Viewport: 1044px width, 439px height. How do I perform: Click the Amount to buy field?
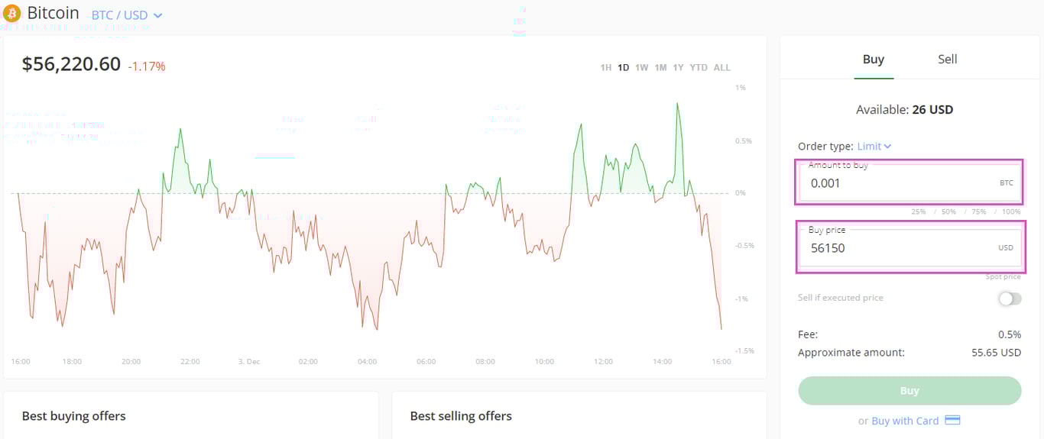tap(902, 184)
